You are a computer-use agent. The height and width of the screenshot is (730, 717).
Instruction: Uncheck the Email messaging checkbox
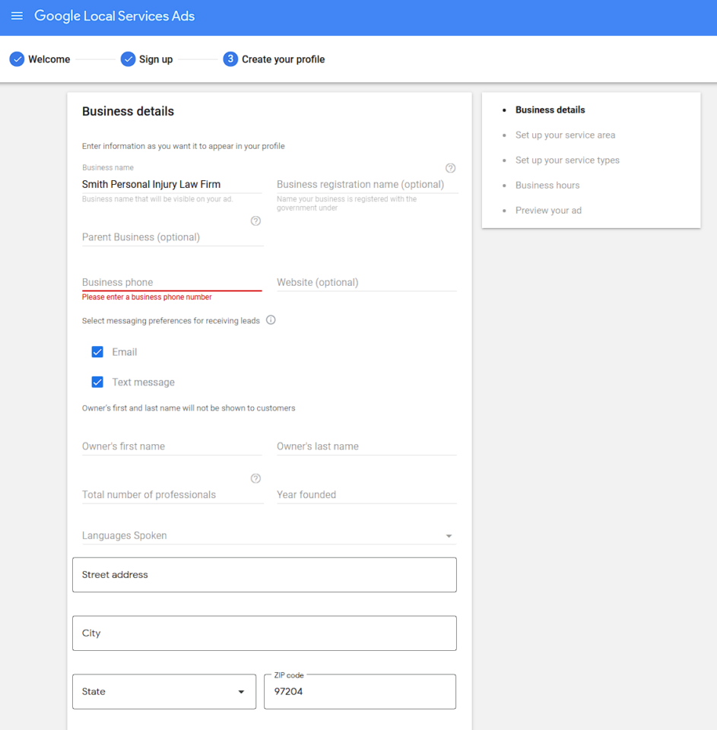point(97,352)
